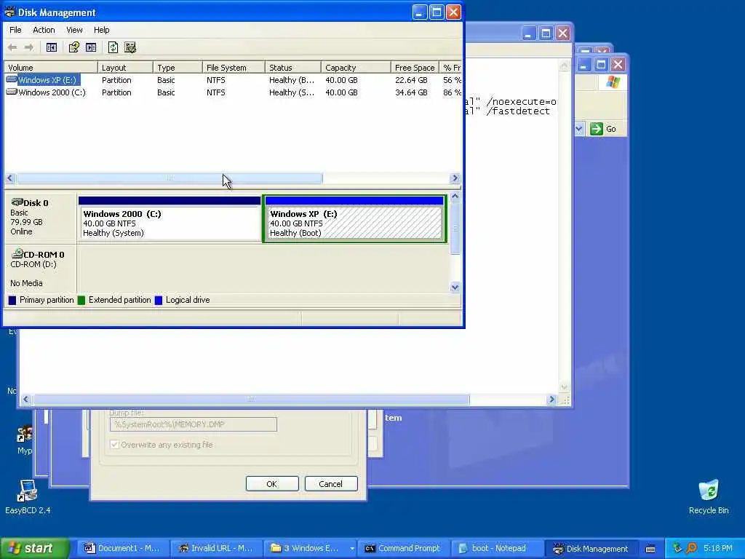Open the View menu
The width and height of the screenshot is (745, 559).
(74, 30)
